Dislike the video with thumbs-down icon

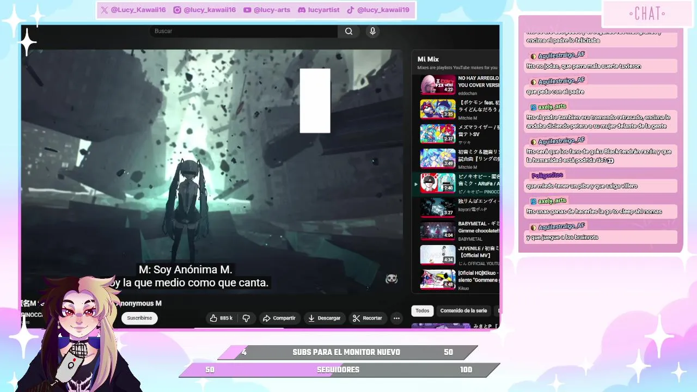tap(246, 318)
